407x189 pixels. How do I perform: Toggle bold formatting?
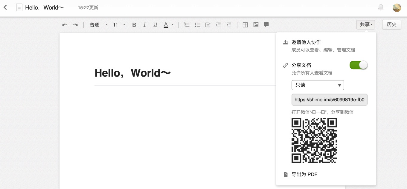pos(134,25)
